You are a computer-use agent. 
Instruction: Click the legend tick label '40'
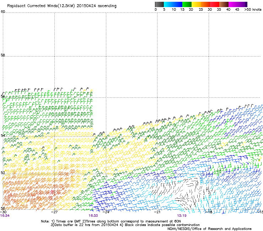click(x=228, y=10)
